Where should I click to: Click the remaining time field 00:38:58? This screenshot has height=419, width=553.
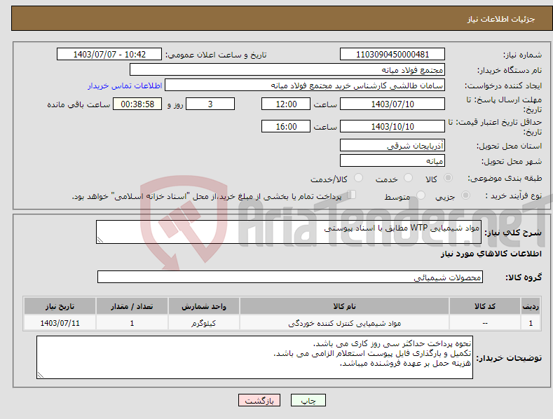[137, 104]
